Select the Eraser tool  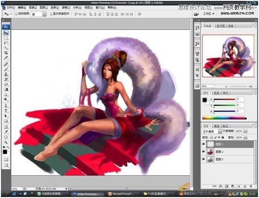pyautogui.click(x=6, y=84)
